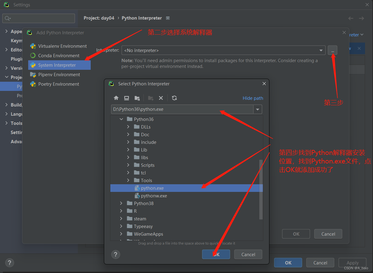The image size is (373, 273).
Task: Click the Poetry Environment icon
Action: [x=33, y=84]
